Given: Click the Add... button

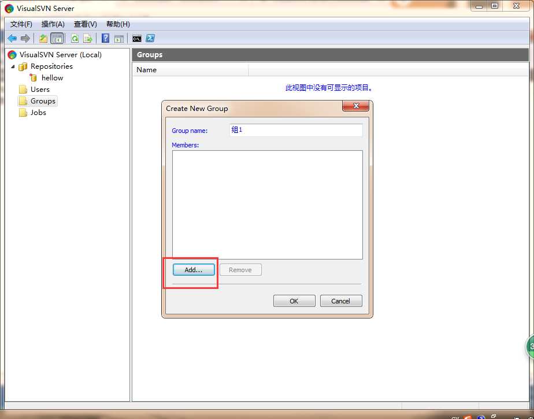Looking at the screenshot, I should click(x=194, y=270).
